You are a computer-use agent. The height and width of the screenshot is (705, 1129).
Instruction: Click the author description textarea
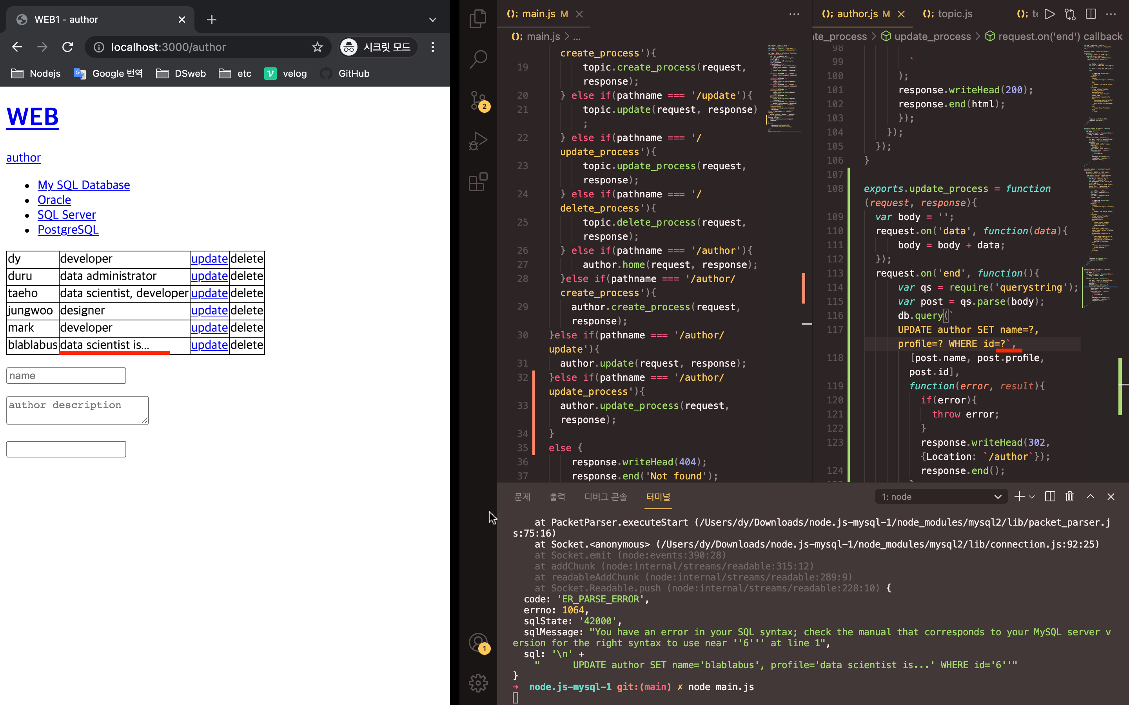click(78, 410)
